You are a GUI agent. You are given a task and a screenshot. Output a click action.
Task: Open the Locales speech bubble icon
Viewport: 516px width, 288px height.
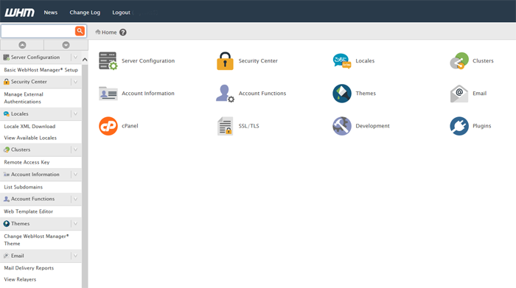point(342,61)
